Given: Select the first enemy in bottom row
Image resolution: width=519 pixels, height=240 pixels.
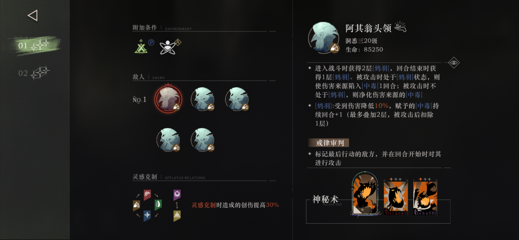Looking at the screenshot, I should (x=168, y=139).
